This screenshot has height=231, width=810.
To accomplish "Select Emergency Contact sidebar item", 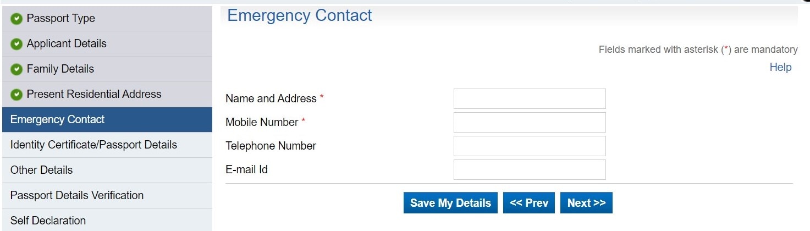I will coord(58,120).
